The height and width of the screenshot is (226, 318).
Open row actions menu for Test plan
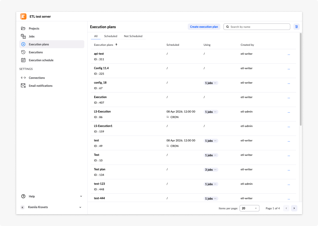[x=289, y=170]
